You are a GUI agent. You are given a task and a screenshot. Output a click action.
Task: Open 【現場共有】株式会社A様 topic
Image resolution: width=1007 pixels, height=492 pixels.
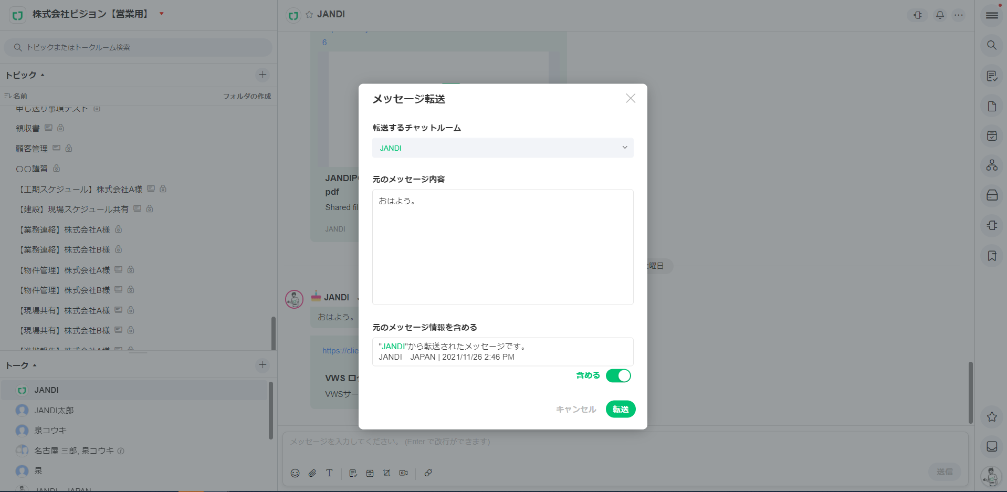pyautogui.click(x=65, y=310)
